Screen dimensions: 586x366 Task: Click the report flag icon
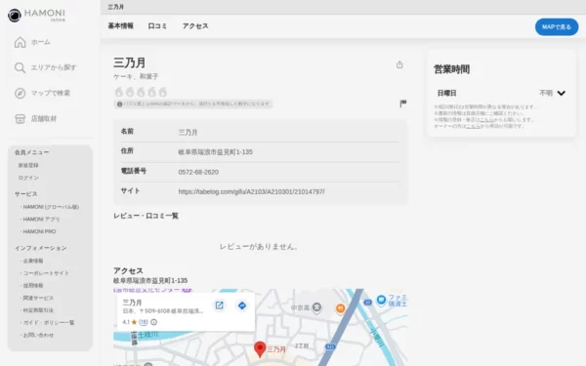[402, 103]
